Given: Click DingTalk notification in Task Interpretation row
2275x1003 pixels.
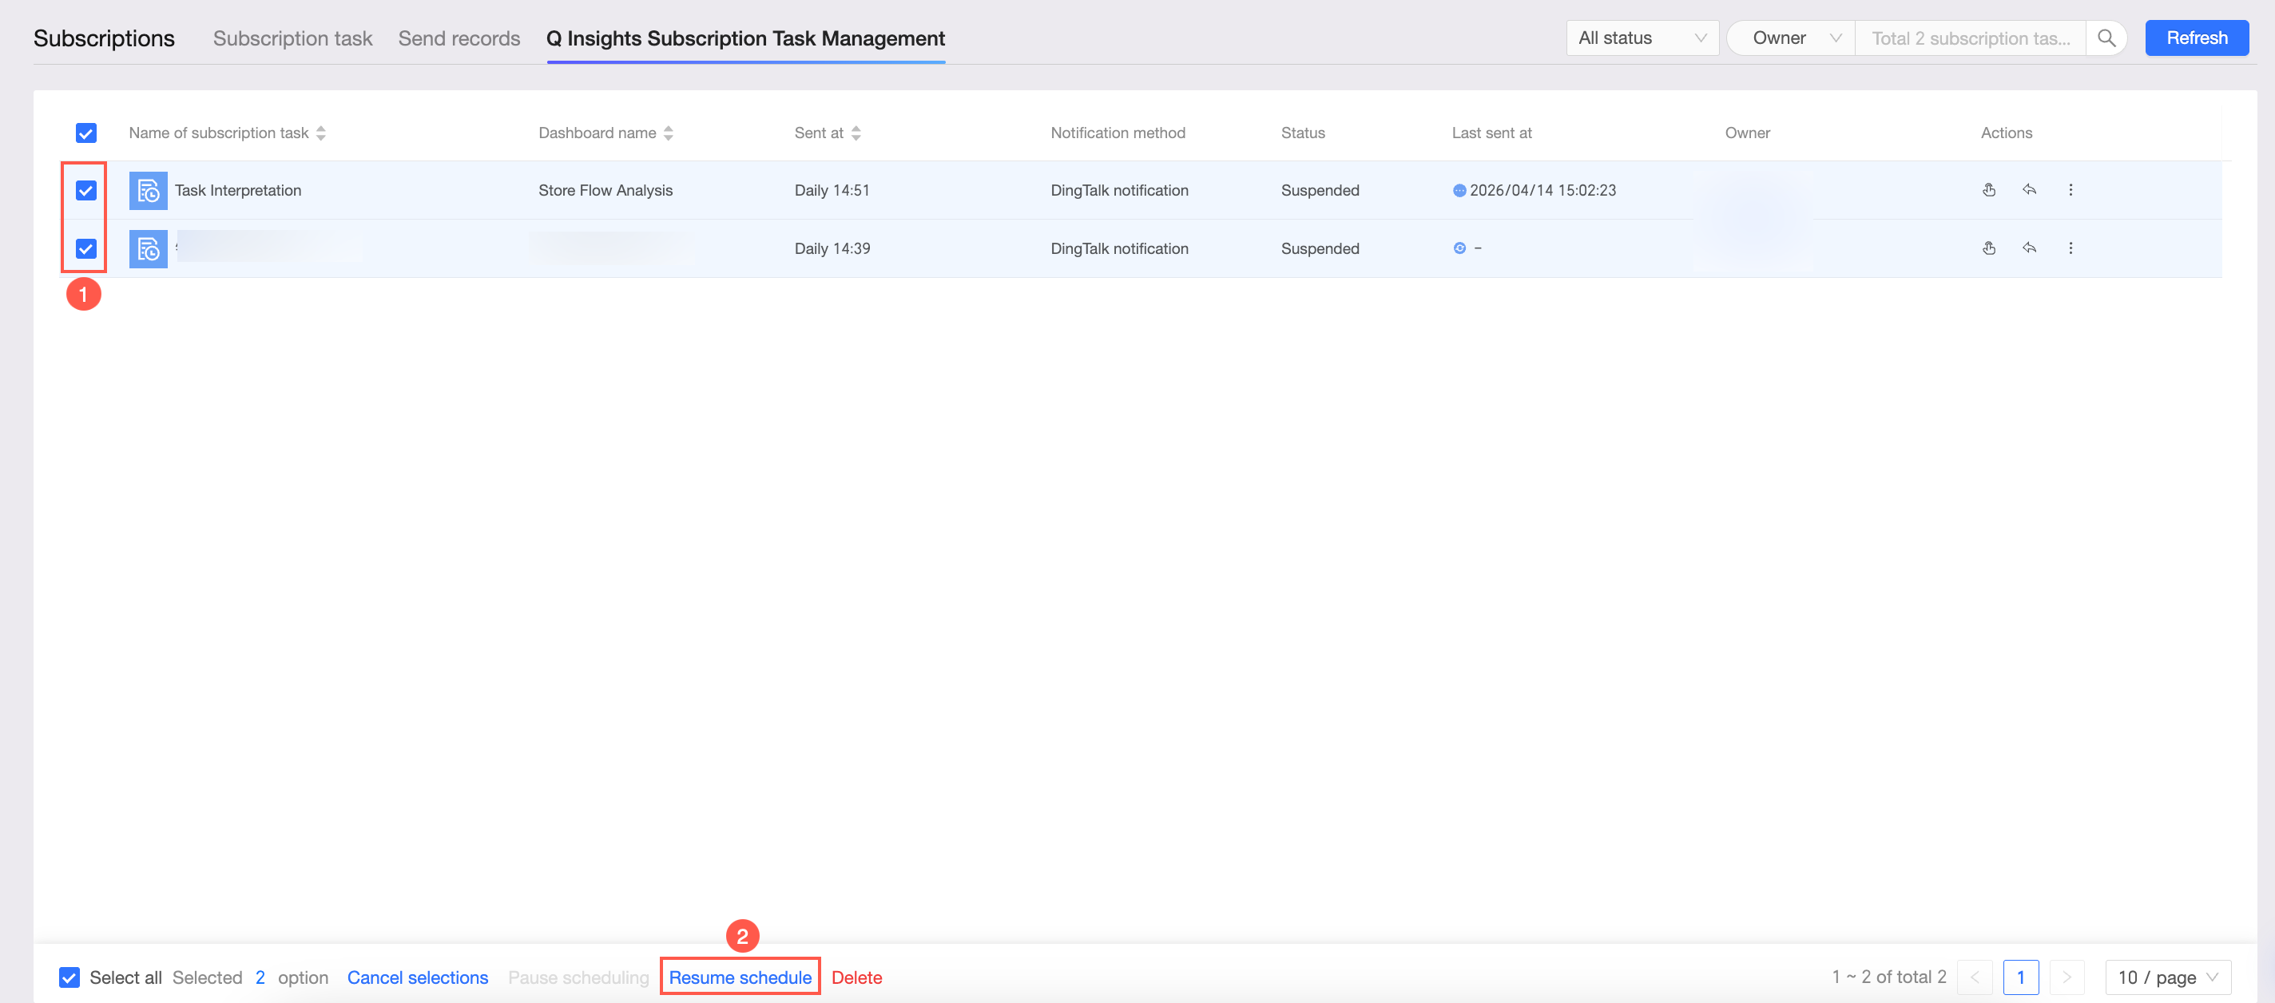Looking at the screenshot, I should pyautogui.click(x=1120, y=191).
